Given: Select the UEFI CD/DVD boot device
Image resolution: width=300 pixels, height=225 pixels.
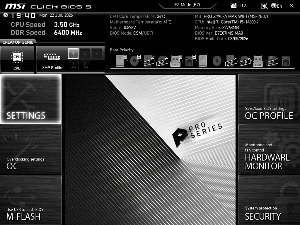Looking at the screenshot, I should click(135, 61).
